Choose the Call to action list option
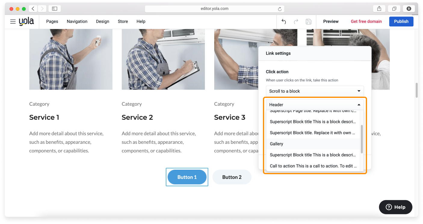This screenshot has height=224, width=423. tap(313, 166)
